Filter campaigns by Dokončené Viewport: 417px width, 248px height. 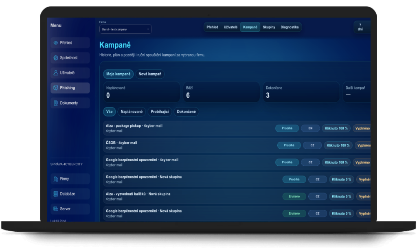pos(186,112)
